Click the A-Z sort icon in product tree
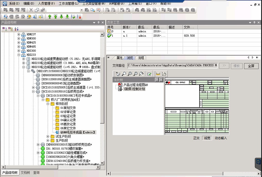Screen dimensions: 262x177 [x=16, y=29]
